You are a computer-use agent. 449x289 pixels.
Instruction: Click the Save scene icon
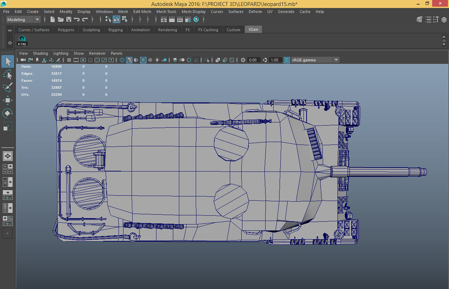tap(69, 20)
